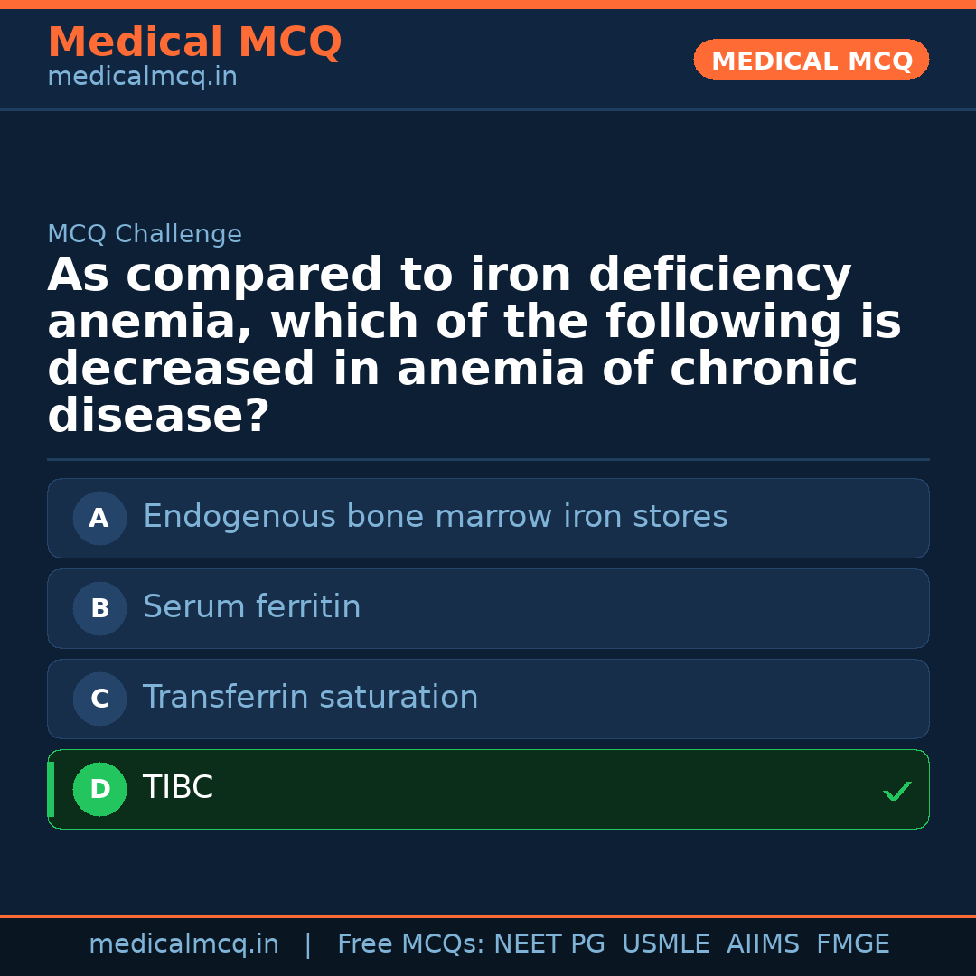Click the letter C circle badge
Viewport: 976px width, 976px height.
tap(99, 699)
